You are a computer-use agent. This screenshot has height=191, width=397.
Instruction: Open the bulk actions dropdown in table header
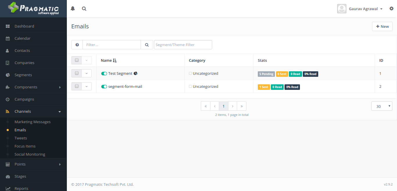point(87,60)
